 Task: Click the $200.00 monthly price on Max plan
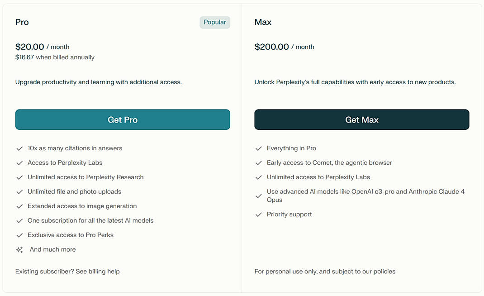(272, 46)
